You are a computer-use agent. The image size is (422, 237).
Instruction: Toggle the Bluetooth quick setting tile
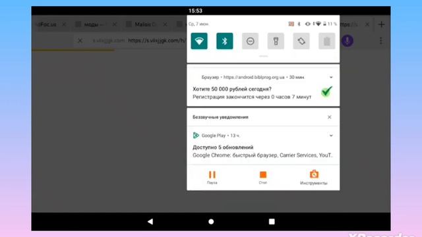click(x=225, y=41)
